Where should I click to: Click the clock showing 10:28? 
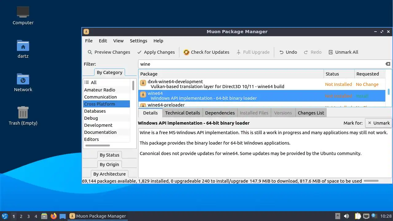pos(386,216)
